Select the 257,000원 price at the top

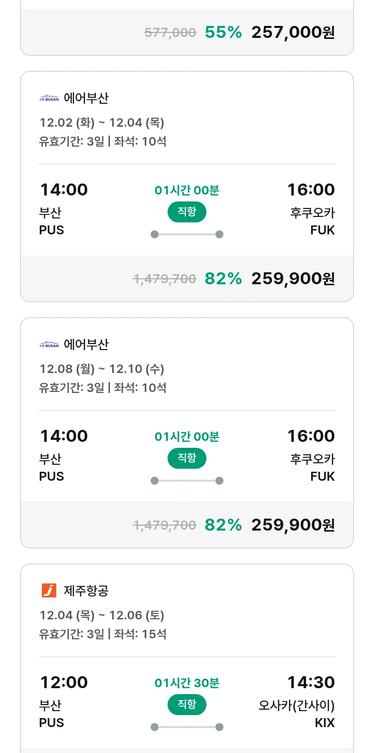coord(293,32)
